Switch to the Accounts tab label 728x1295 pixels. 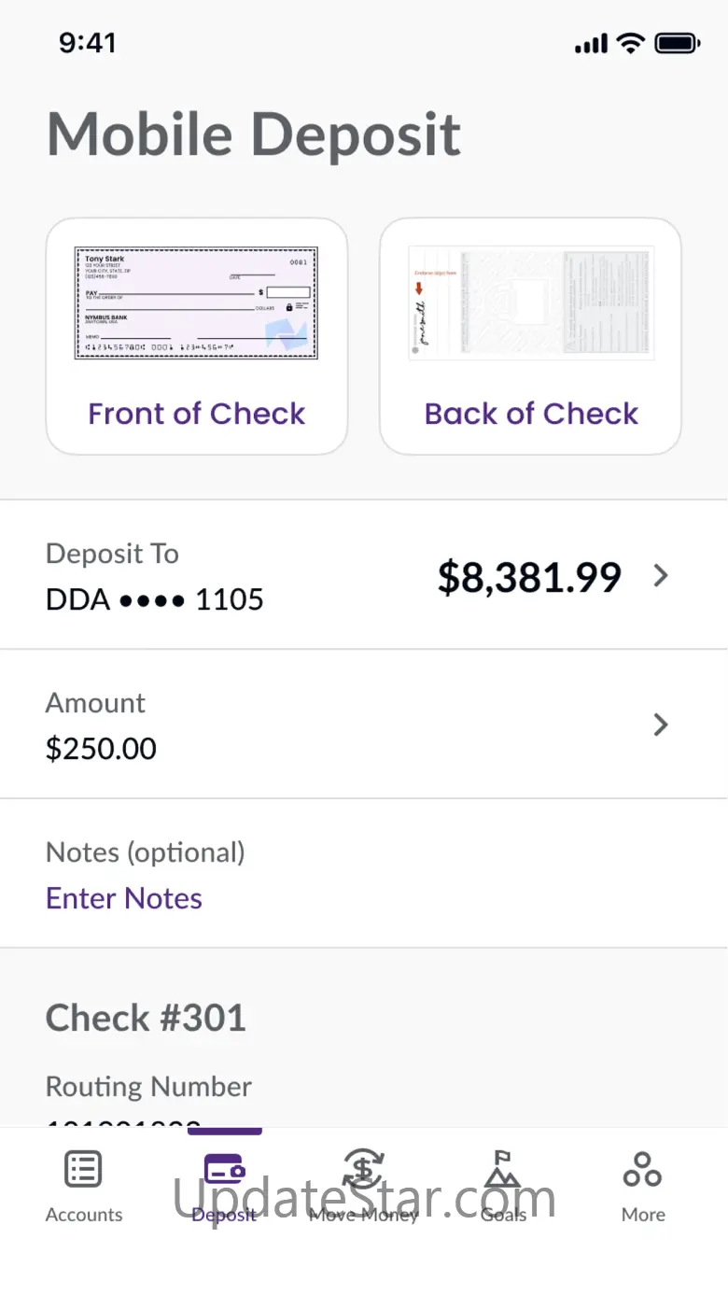[x=84, y=1215]
